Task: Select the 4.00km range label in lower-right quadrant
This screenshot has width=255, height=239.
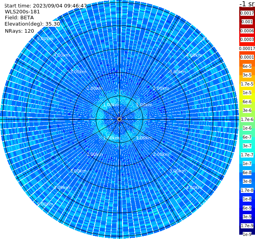Action: pos(194,187)
